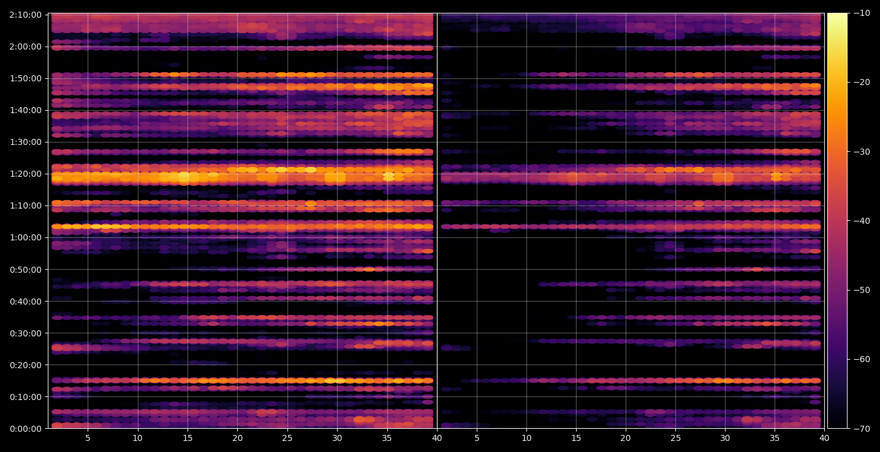Select the 1:50:00 time label
Viewport: 880px width, 452px height.
point(25,78)
